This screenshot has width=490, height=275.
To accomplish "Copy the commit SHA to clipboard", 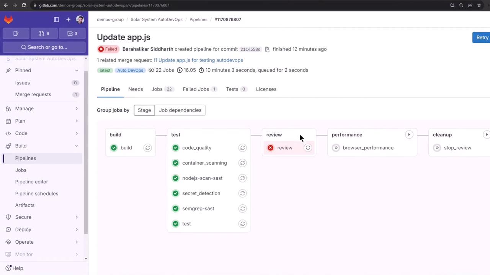I will pyautogui.click(x=267, y=49).
